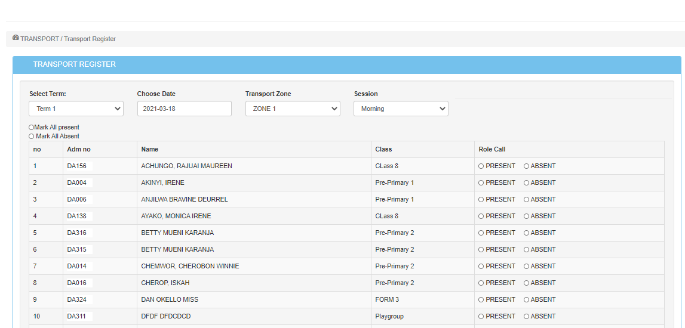Open the Transport Zone dropdown

(293, 109)
